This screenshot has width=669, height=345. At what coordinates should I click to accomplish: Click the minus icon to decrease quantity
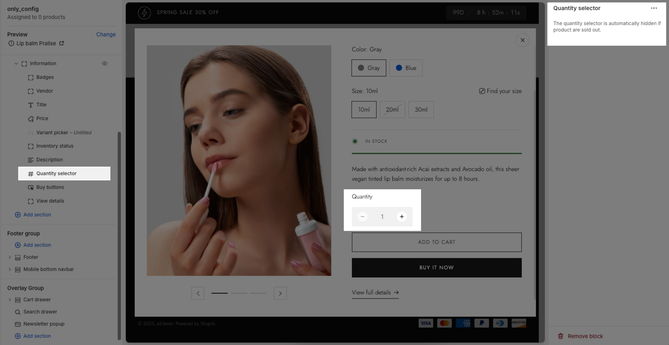(363, 217)
